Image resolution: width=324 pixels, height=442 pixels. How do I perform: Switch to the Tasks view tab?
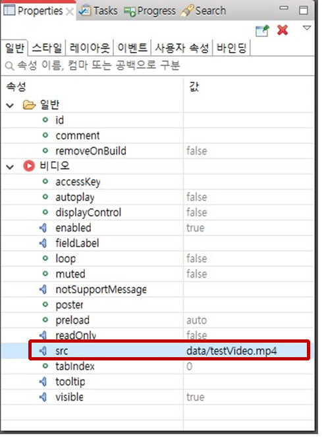[x=98, y=11]
